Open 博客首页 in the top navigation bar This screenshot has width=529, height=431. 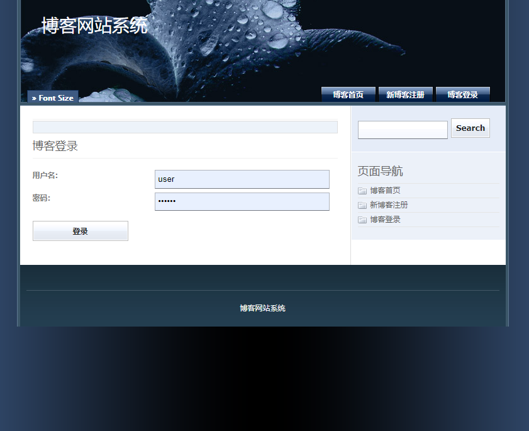(348, 94)
